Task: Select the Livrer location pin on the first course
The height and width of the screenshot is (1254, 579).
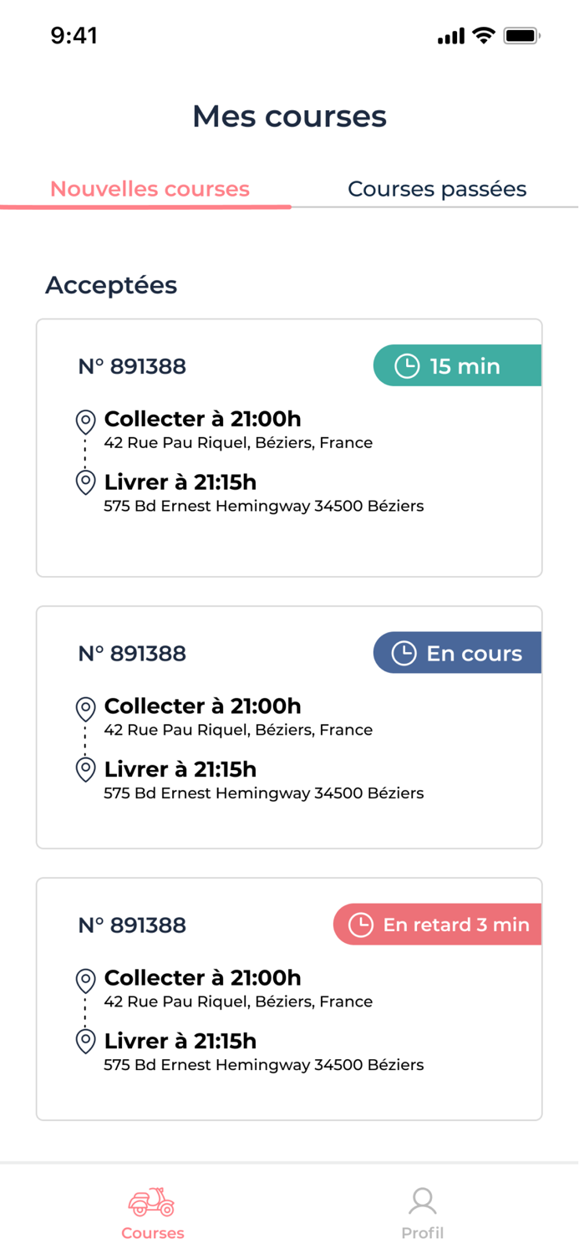Action: (85, 482)
